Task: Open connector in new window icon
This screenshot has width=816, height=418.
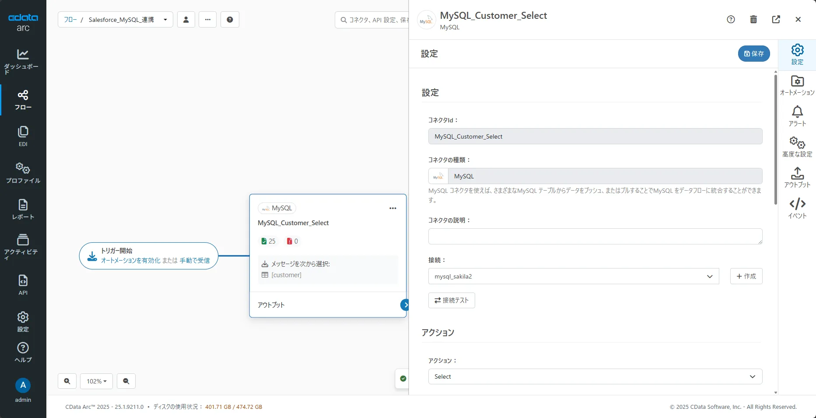Action: [776, 19]
